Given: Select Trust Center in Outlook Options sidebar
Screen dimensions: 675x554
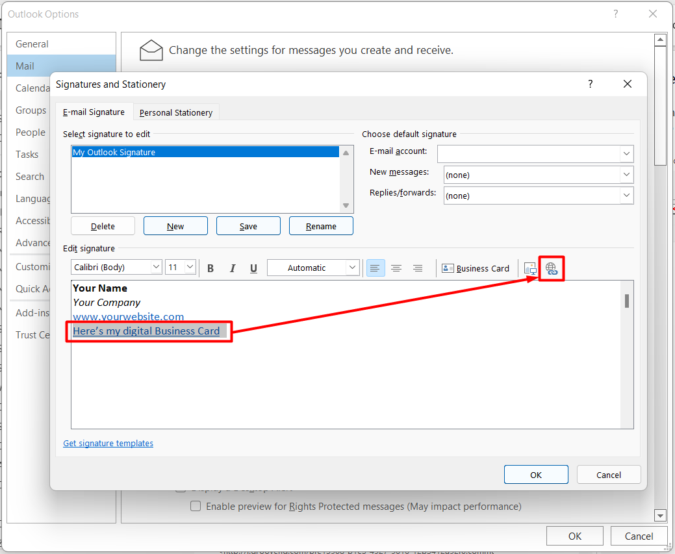Looking at the screenshot, I should pos(32,335).
